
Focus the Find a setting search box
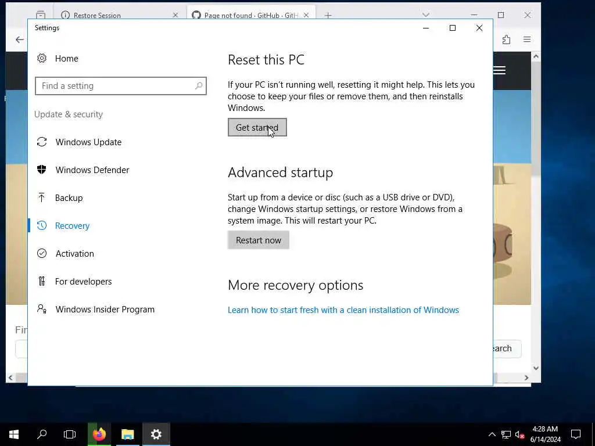tap(121, 86)
